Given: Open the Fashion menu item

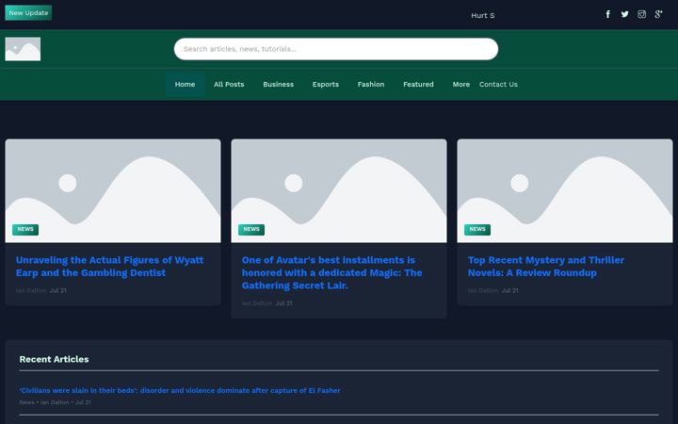Looking at the screenshot, I should [371, 85].
